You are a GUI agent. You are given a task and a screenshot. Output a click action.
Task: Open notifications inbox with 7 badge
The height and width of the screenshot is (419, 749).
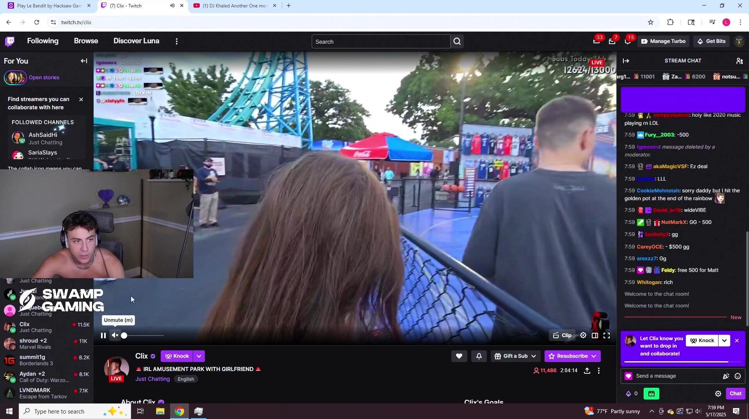point(612,41)
